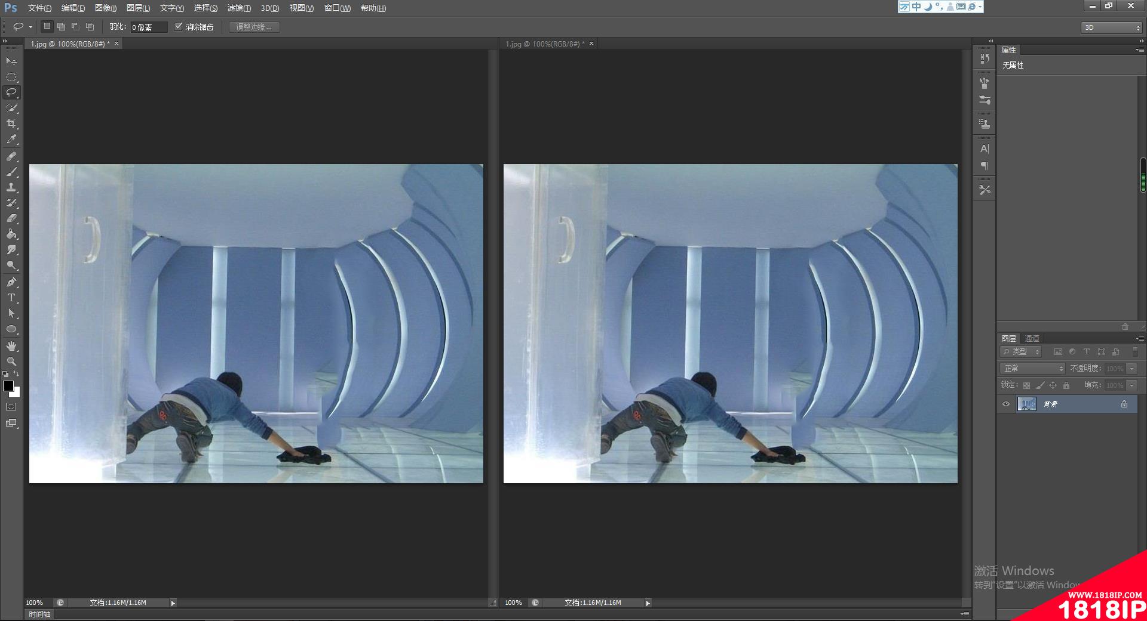Choose Intersect with Selection mode button
Viewport: 1147px width, 621px height.
(90, 26)
